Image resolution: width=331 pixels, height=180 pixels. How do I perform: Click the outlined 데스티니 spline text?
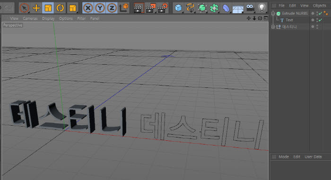click(202, 131)
